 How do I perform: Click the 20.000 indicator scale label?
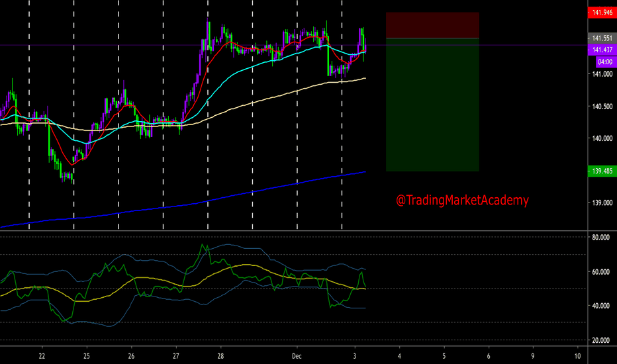600,340
